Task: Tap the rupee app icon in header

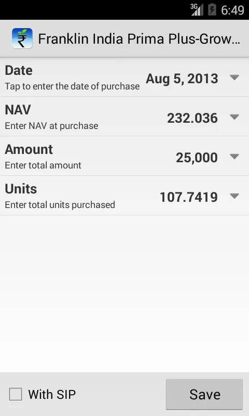Action: pyautogui.click(x=22, y=38)
